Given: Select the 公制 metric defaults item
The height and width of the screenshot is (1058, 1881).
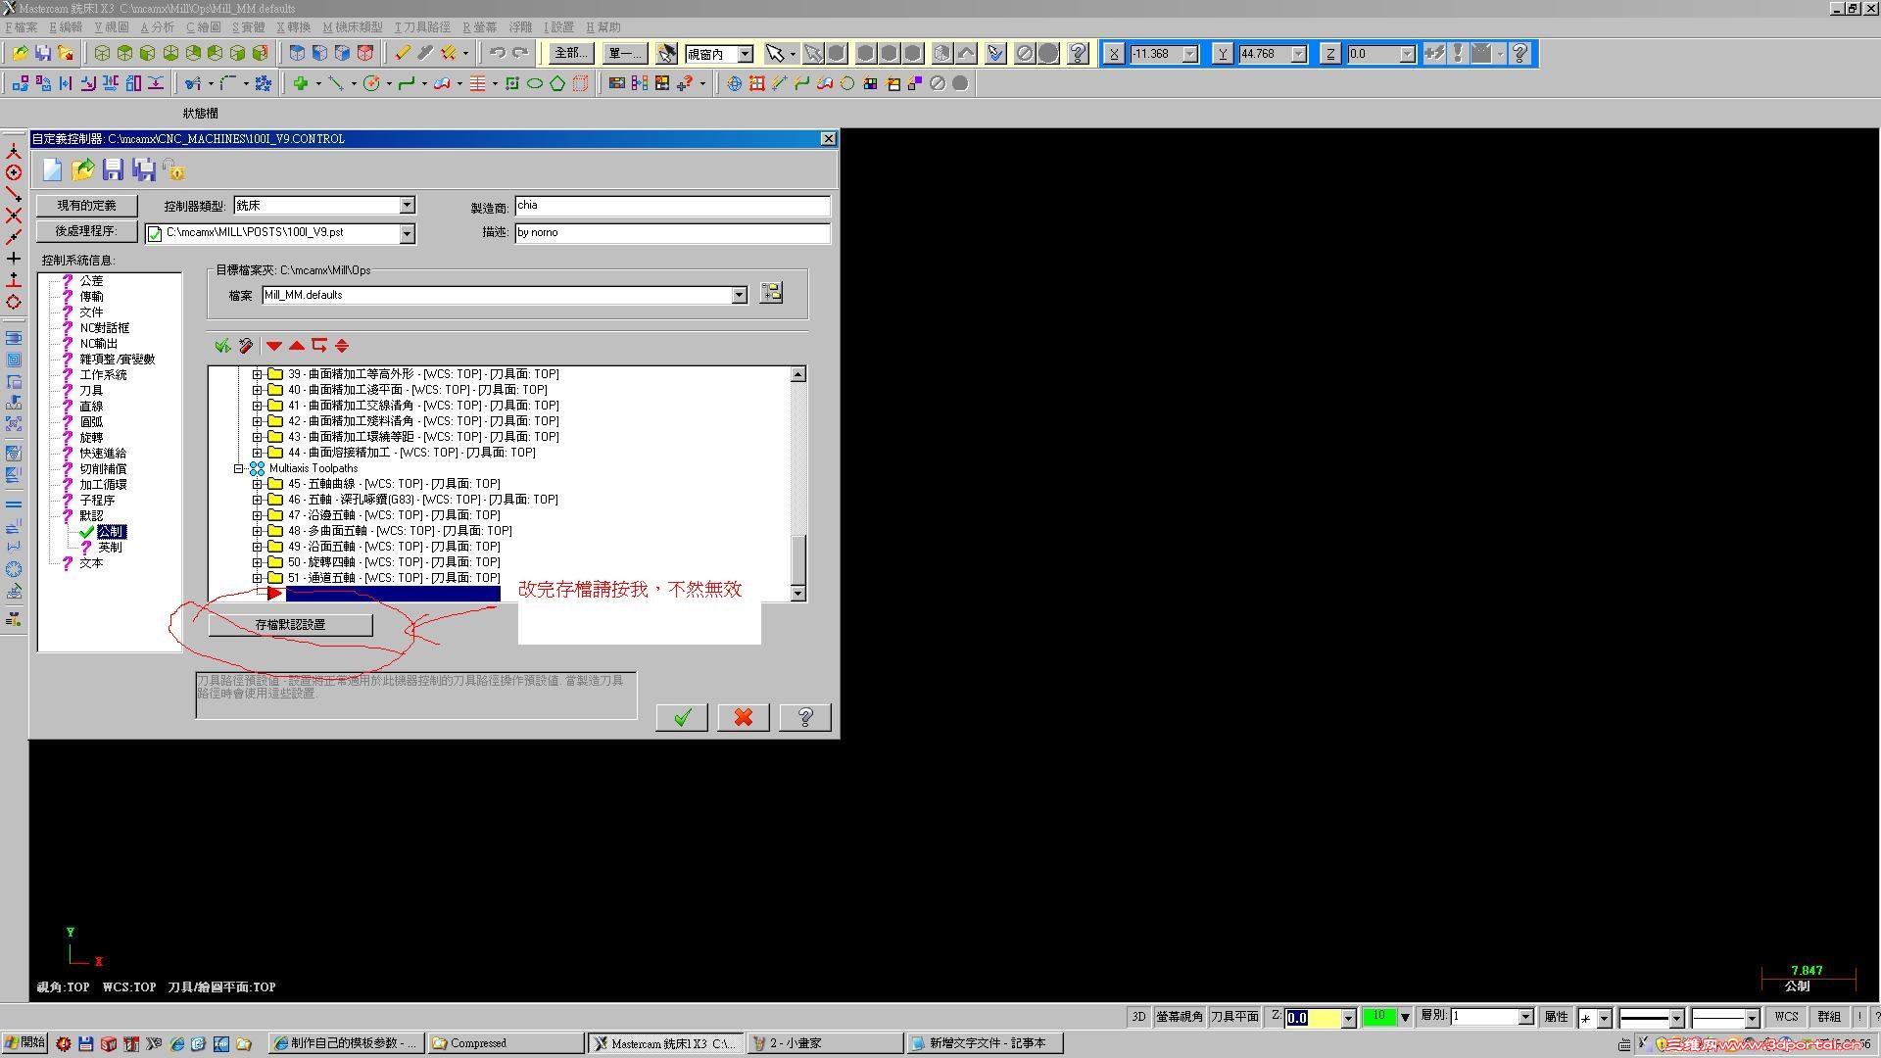Looking at the screenshot, I should (111, 531).
